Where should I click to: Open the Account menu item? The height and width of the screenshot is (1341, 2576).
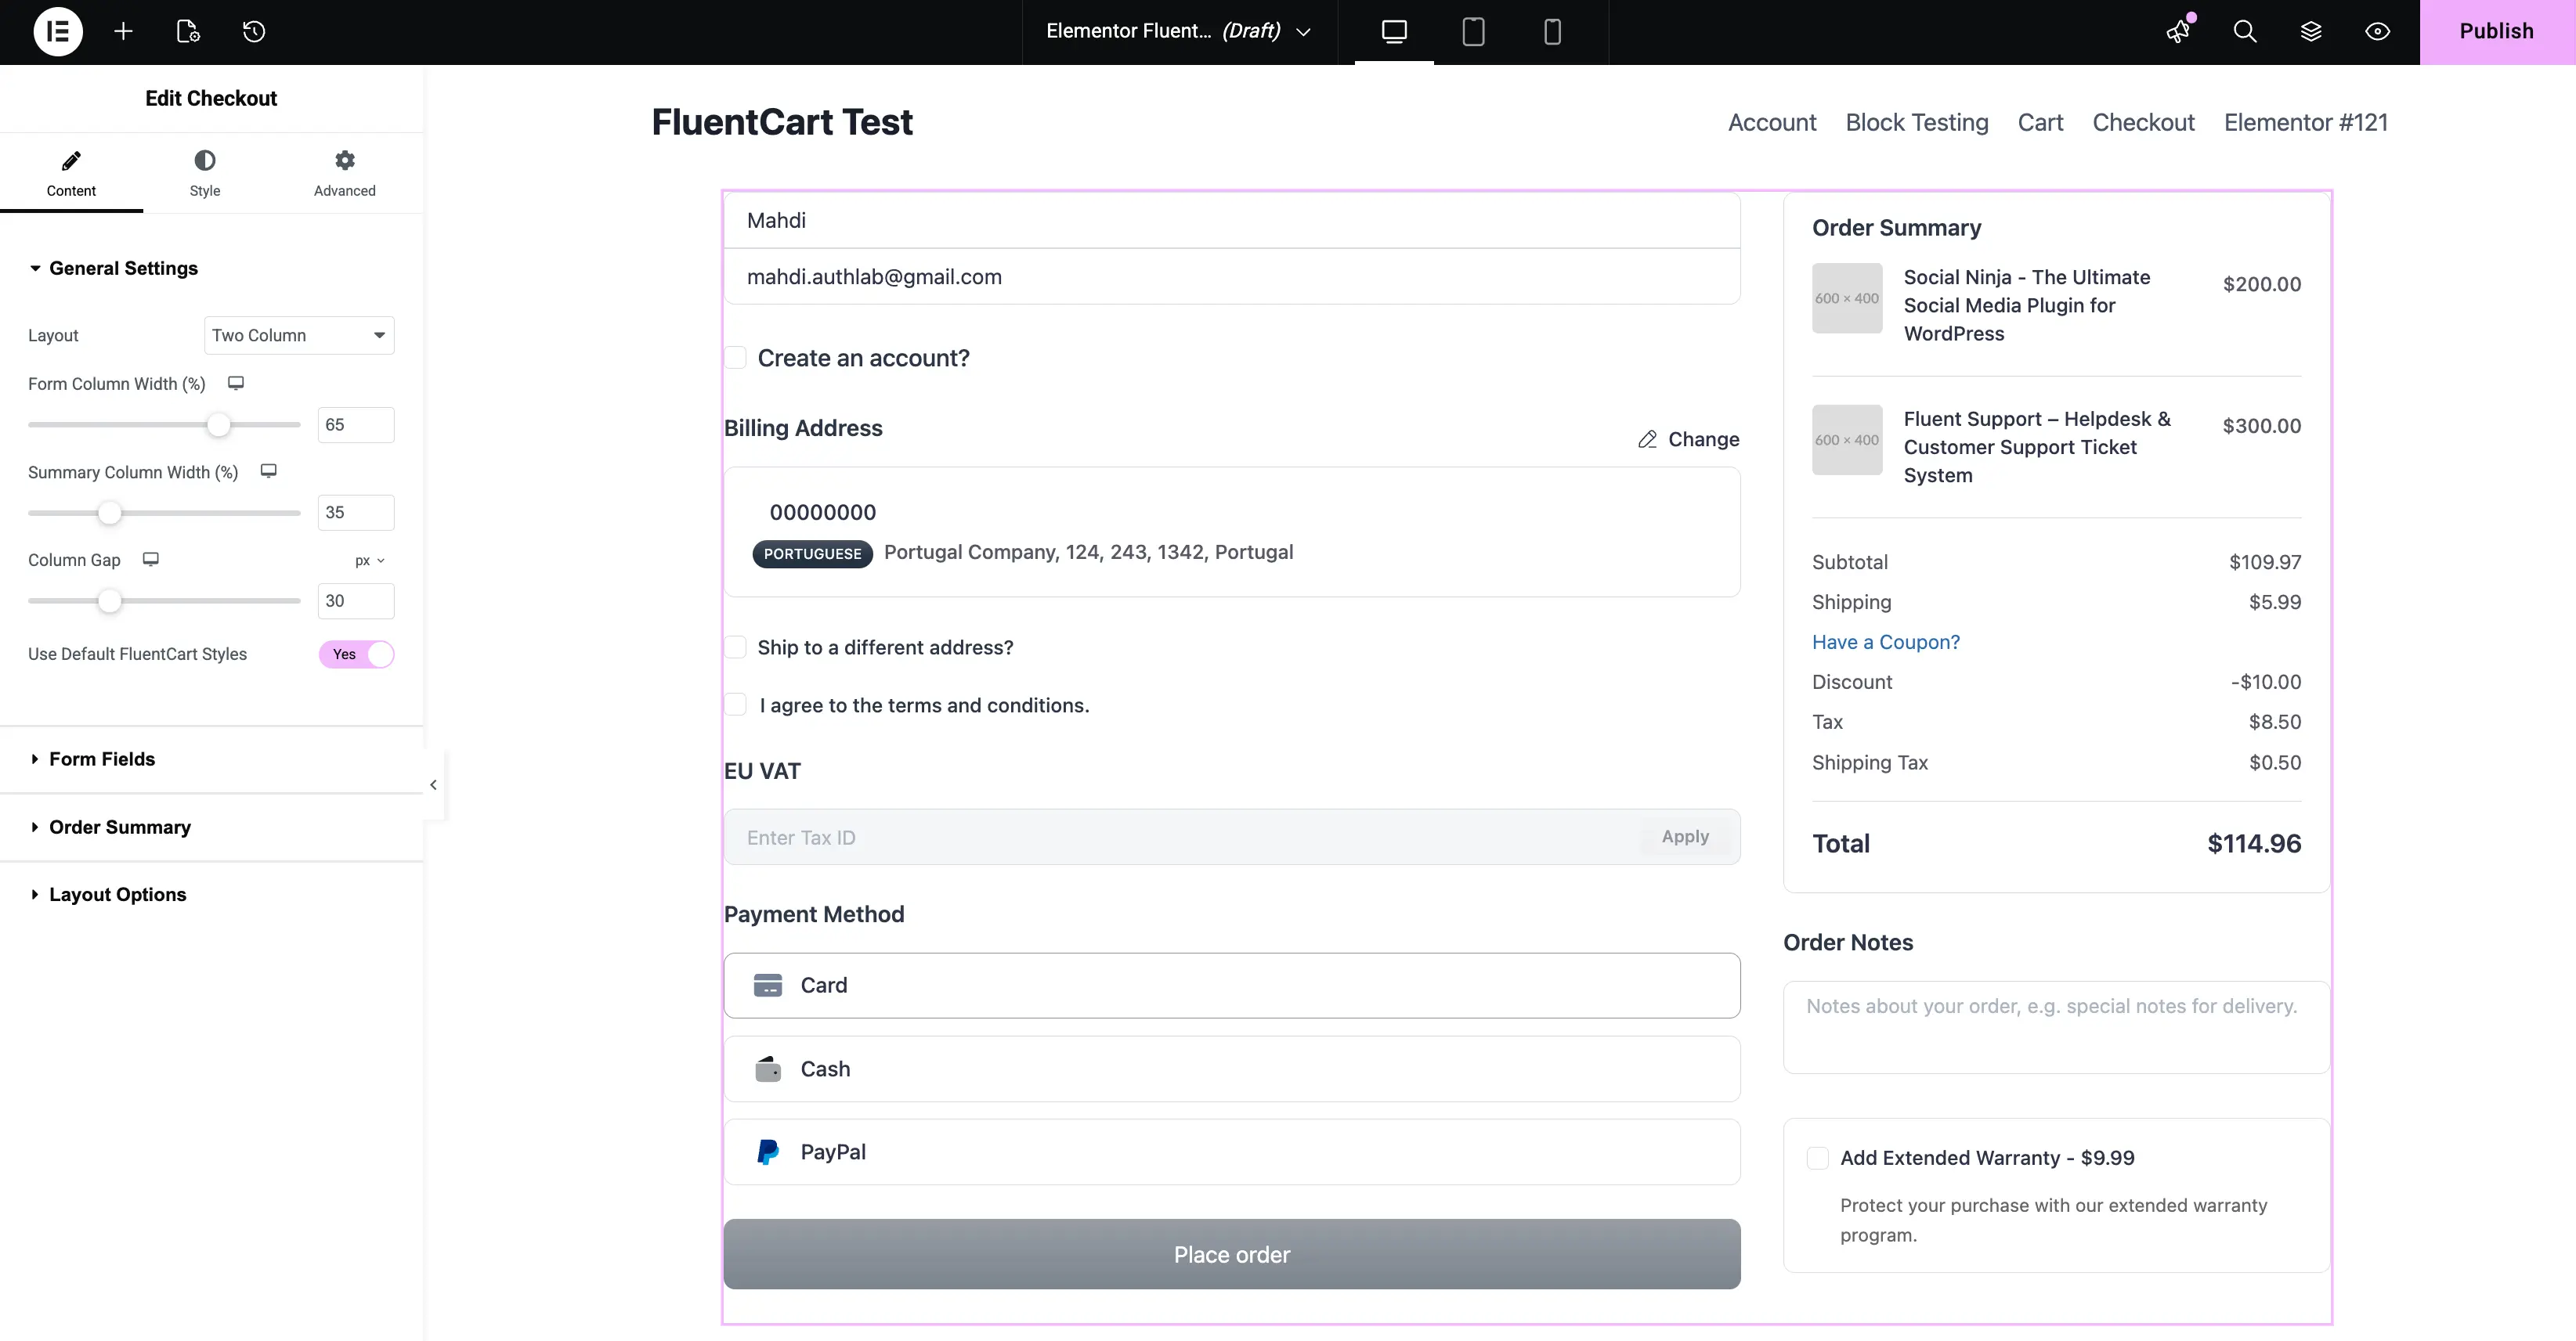click(x=1772, y=122)
